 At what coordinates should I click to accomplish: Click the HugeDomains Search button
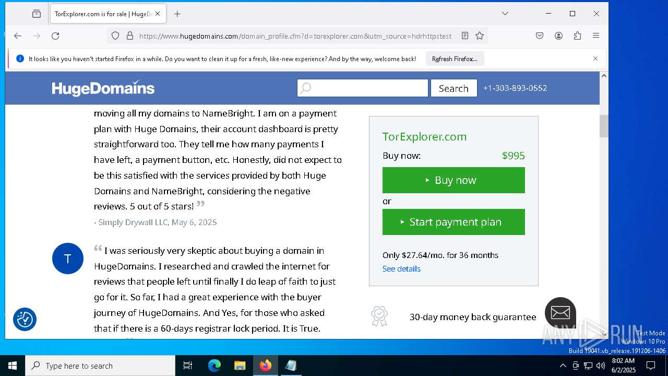(454, 88)
